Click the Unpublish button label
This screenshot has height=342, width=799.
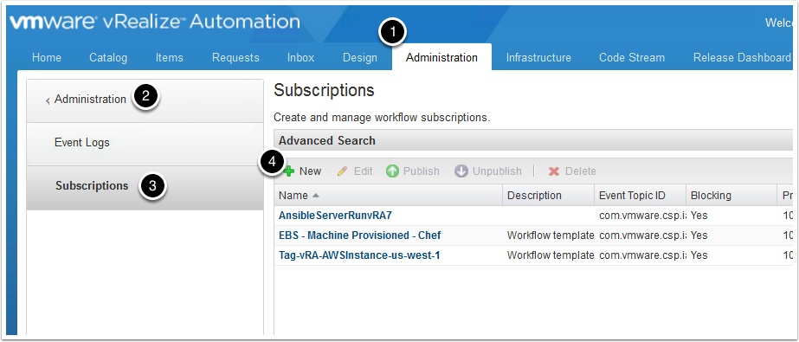(x=497, y=171)
